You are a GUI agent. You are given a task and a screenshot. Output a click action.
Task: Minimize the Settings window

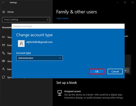[117, 2]
